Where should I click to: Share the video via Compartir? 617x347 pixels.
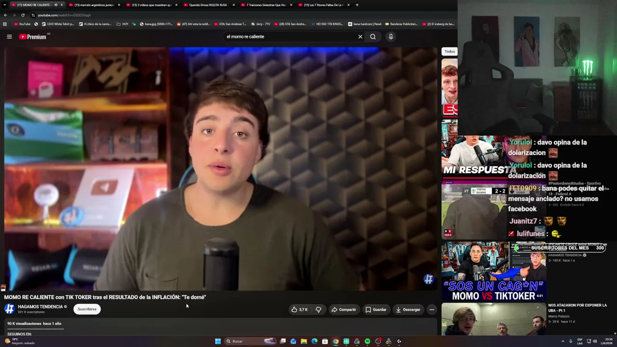tap(344, 309)
